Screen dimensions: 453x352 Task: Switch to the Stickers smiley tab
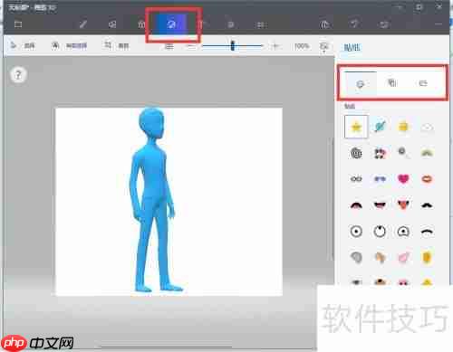[360, 83]
